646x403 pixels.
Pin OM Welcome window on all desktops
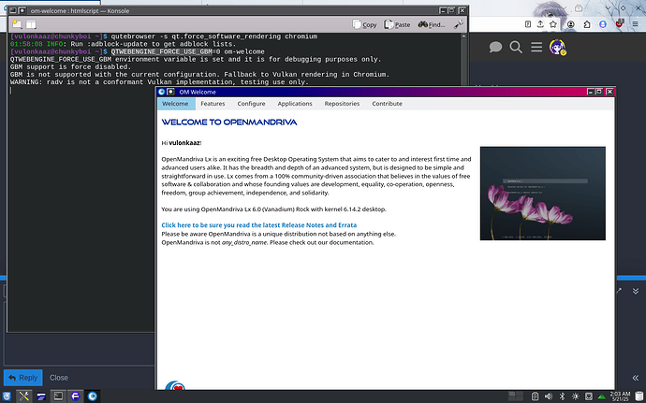pyautogui.click(x=170, y=92)
